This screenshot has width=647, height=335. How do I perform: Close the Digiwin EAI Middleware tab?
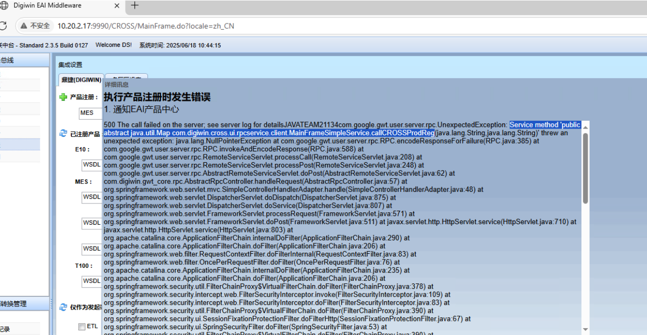click(x=116, y=6)
